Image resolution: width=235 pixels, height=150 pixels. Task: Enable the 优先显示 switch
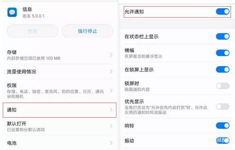223,107
